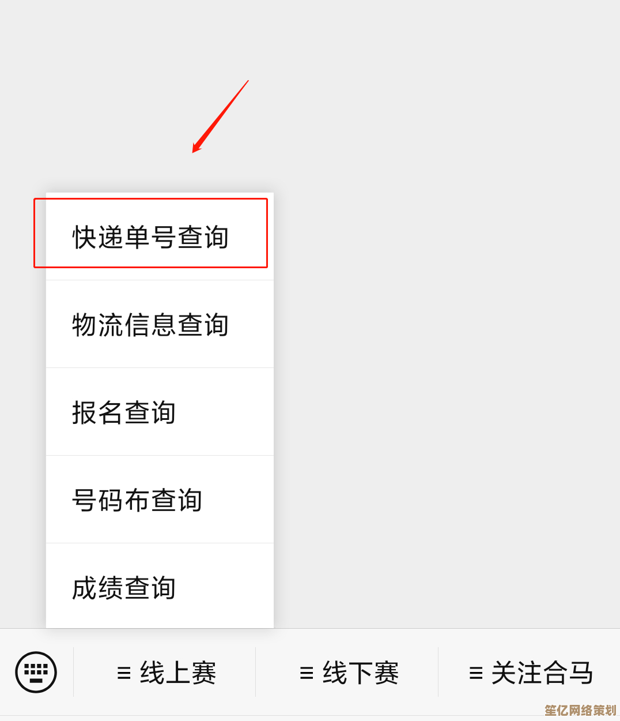Expand the 关注合马 bottom menu

[x=529, y=673]
